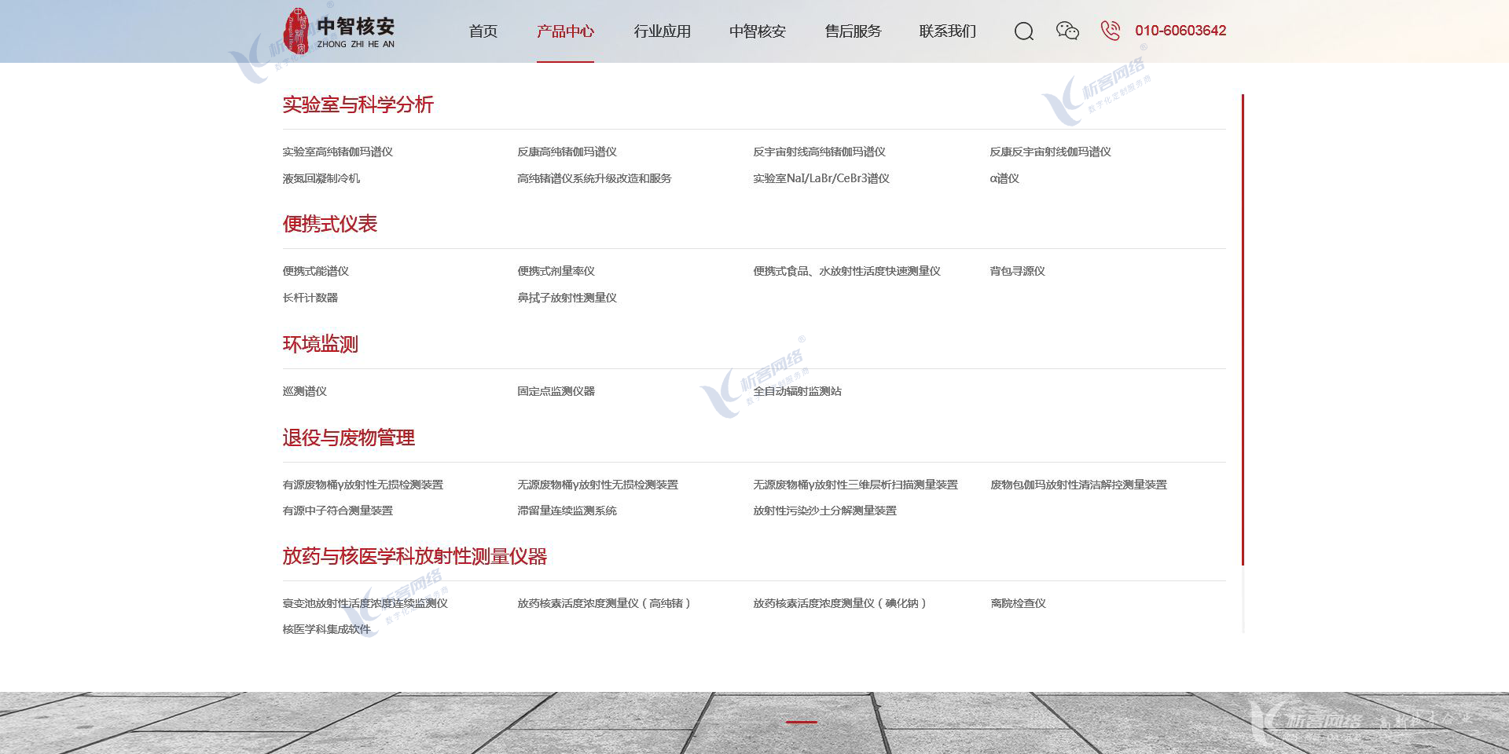The height and width of the screenshot is (754, 1509).
Task: Select the 环境监测 category heading
Action: click(x=320, y=344)
